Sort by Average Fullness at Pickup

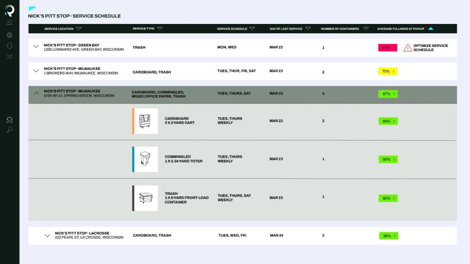point(431,29)
